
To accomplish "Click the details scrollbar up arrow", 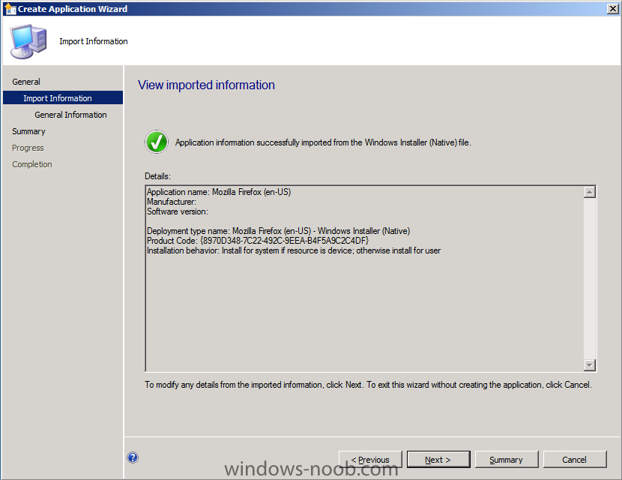I will click(590, 192).
